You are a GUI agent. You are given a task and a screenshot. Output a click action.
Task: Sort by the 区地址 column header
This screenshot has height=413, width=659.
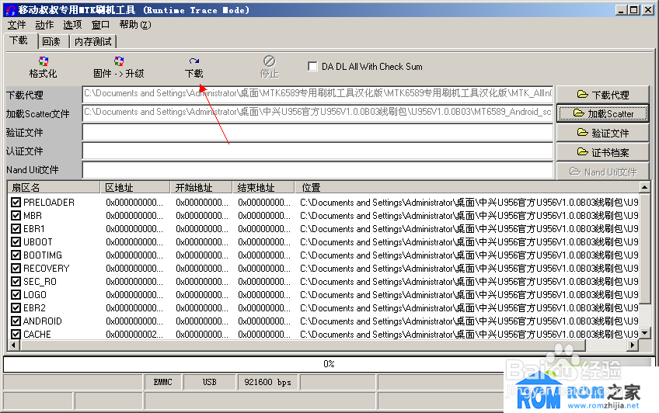[x=135, y=187]
